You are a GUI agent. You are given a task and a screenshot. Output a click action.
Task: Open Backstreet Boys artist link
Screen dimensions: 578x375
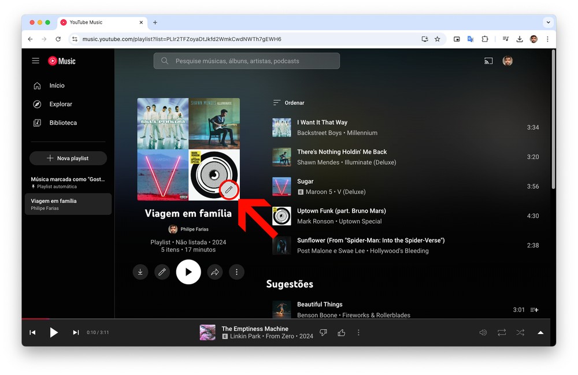click(x=319, y=133)
